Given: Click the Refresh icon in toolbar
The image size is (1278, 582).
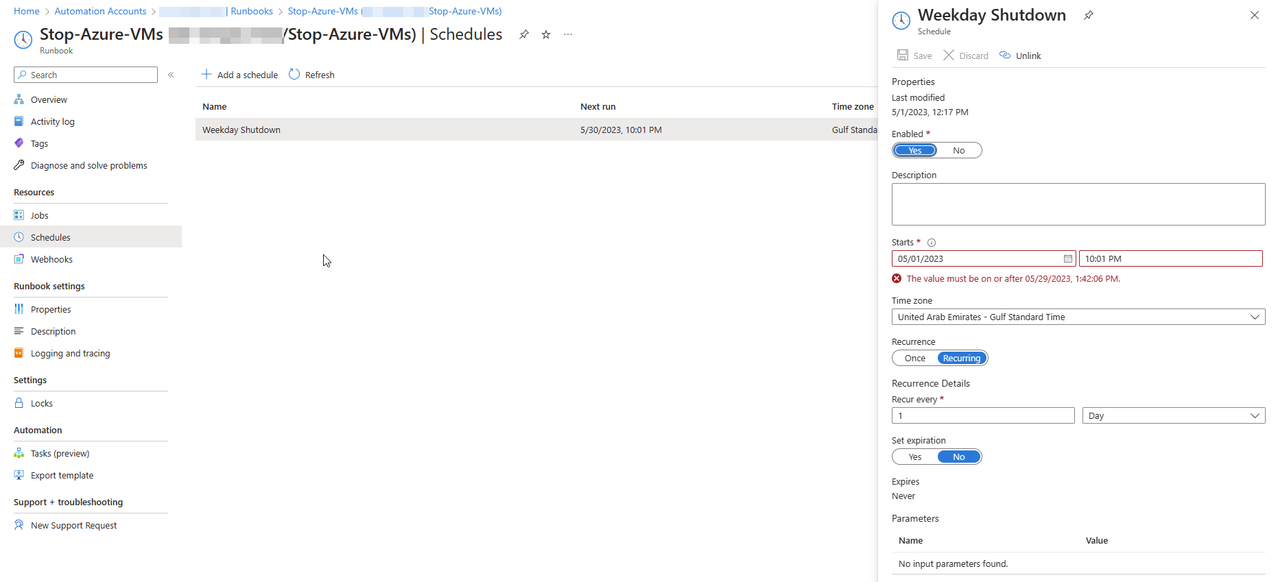Looking at the screenshot, I should [294, 75].
